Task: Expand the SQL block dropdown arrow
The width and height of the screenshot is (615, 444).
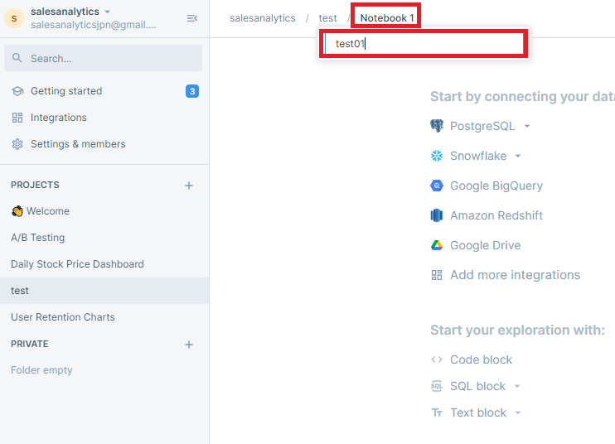Action: pyautogui.click(x=517, y=387)
